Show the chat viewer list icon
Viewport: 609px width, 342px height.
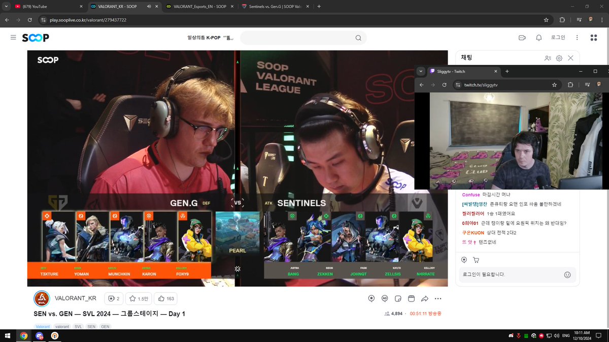[548, 58]
